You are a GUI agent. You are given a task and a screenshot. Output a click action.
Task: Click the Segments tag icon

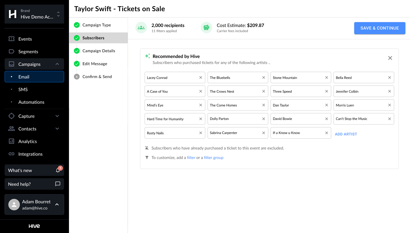pos(12,51)
